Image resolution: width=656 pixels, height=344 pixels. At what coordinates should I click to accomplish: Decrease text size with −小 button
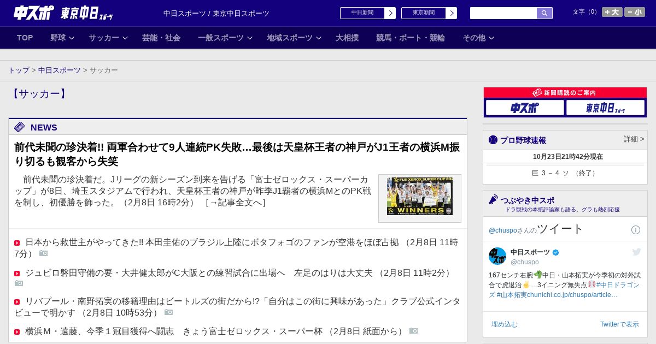635,12
